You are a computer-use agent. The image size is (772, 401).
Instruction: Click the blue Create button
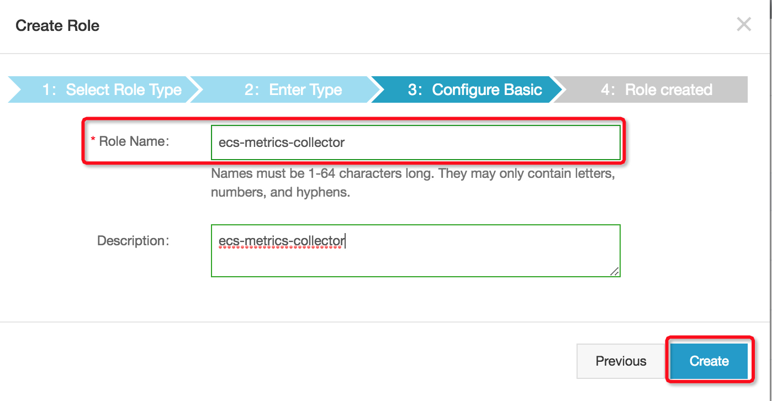click(x=709, y=361)
